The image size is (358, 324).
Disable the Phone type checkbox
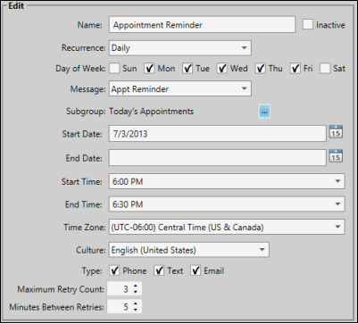(x=114, y=270)
